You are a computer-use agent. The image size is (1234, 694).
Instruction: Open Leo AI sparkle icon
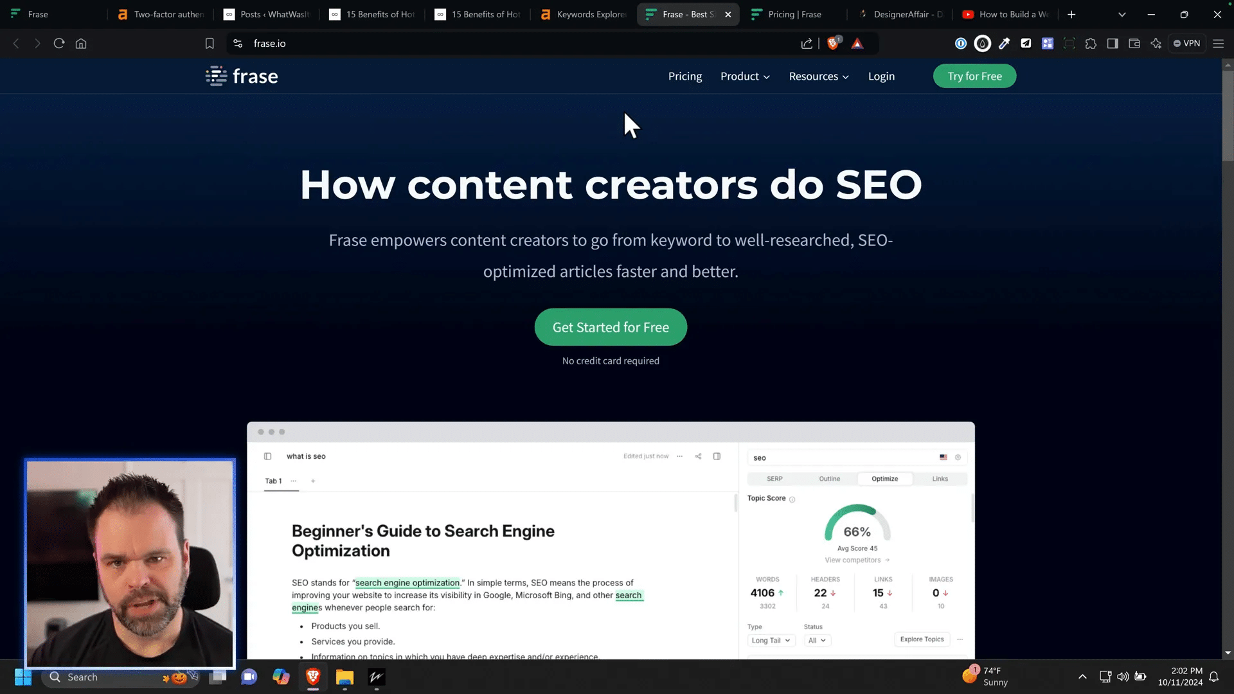(1156, 43)
